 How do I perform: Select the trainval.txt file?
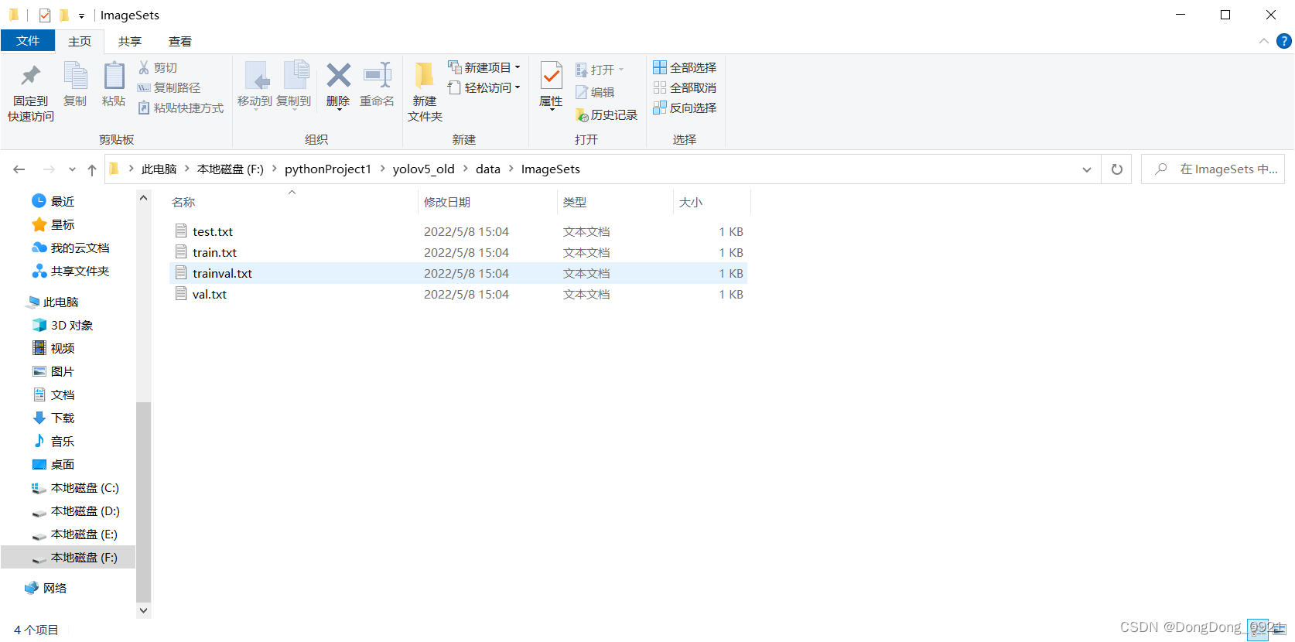tap(458, 273)
